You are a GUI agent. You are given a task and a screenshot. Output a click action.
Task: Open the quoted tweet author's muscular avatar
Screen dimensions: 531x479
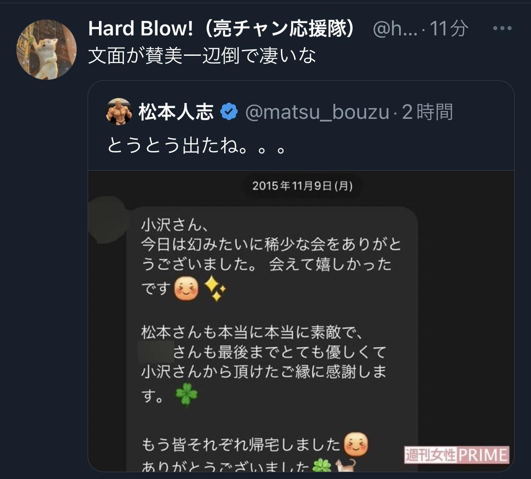[x=118, y=112]
